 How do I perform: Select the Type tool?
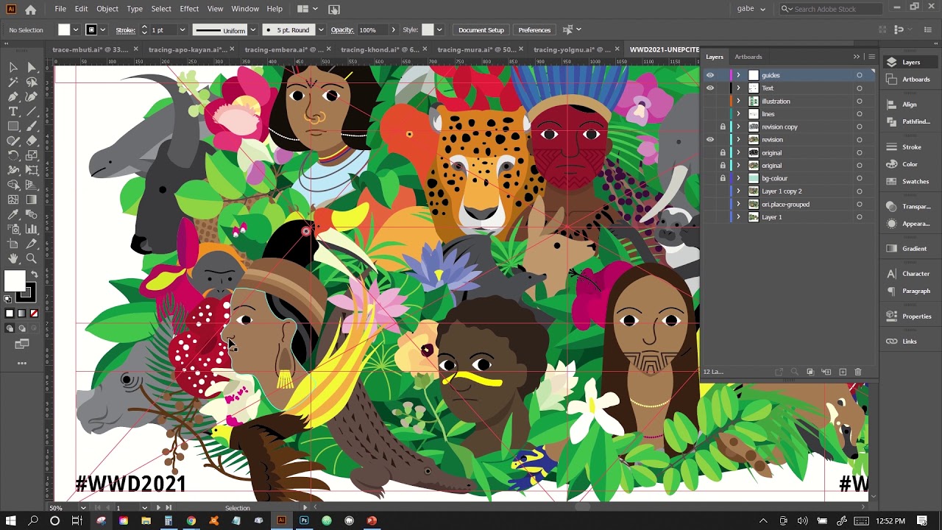[13, 111]
